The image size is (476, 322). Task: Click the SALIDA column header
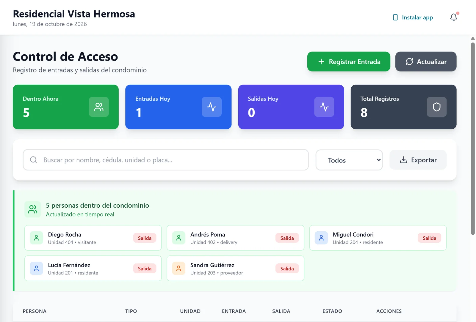pos(281,311)
